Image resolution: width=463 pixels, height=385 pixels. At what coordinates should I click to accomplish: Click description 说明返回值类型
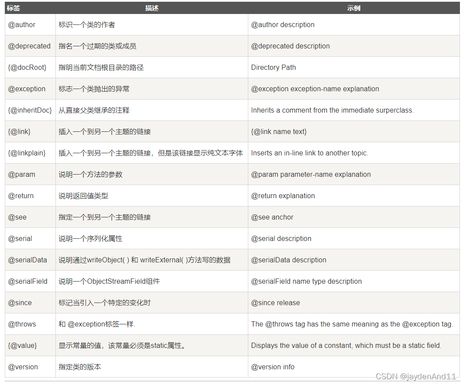83,196
